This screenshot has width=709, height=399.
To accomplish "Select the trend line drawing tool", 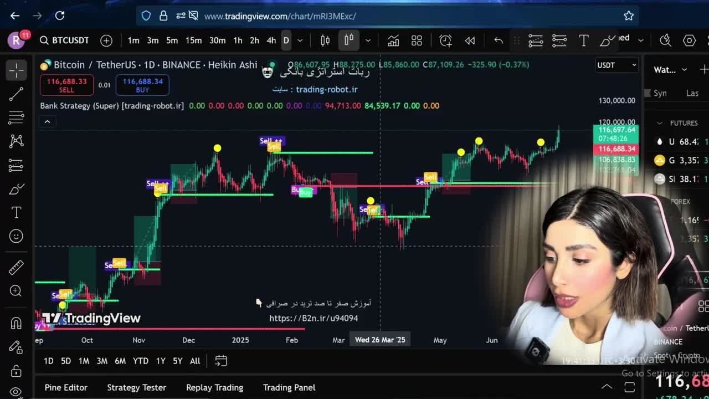I will (16, 94).
